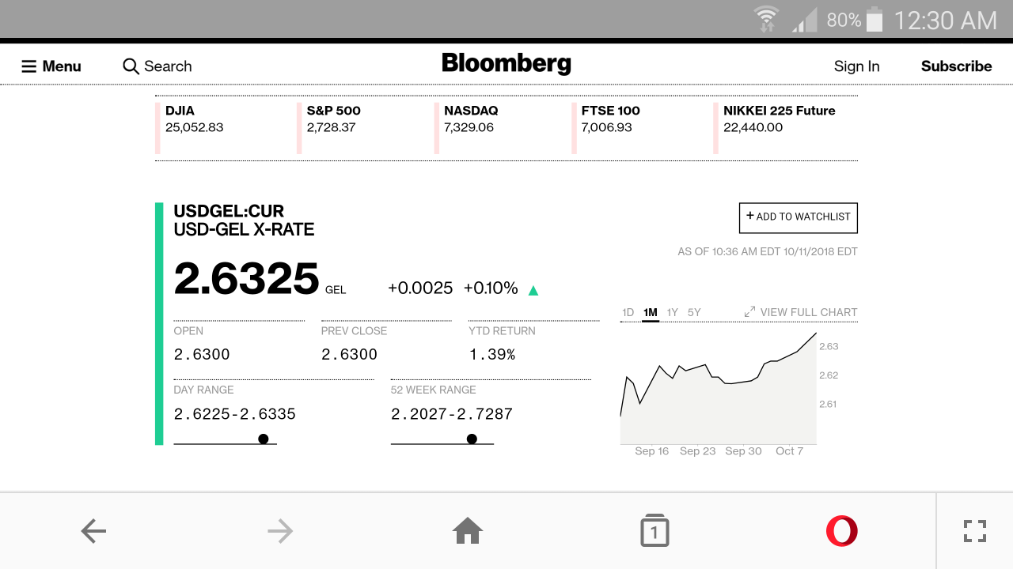The image size is (1013, 569).
Task: Open the tabs counter icon
Action: coord(654,531)
